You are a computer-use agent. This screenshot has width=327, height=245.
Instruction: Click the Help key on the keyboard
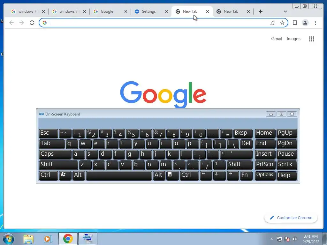tap(287, 176)
